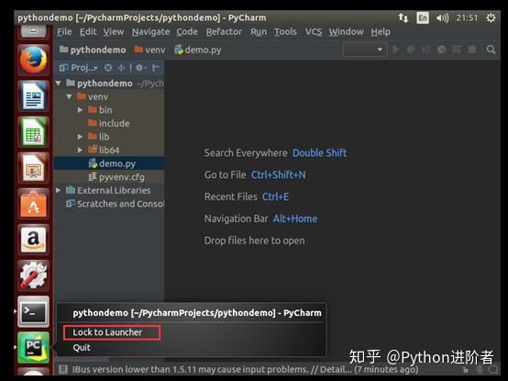Open Amazon launcher icon

pyautogui.click(x=33, y=240)
